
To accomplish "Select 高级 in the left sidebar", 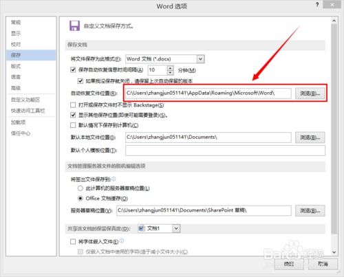I will pyautogui.click(x=16, y=88).
